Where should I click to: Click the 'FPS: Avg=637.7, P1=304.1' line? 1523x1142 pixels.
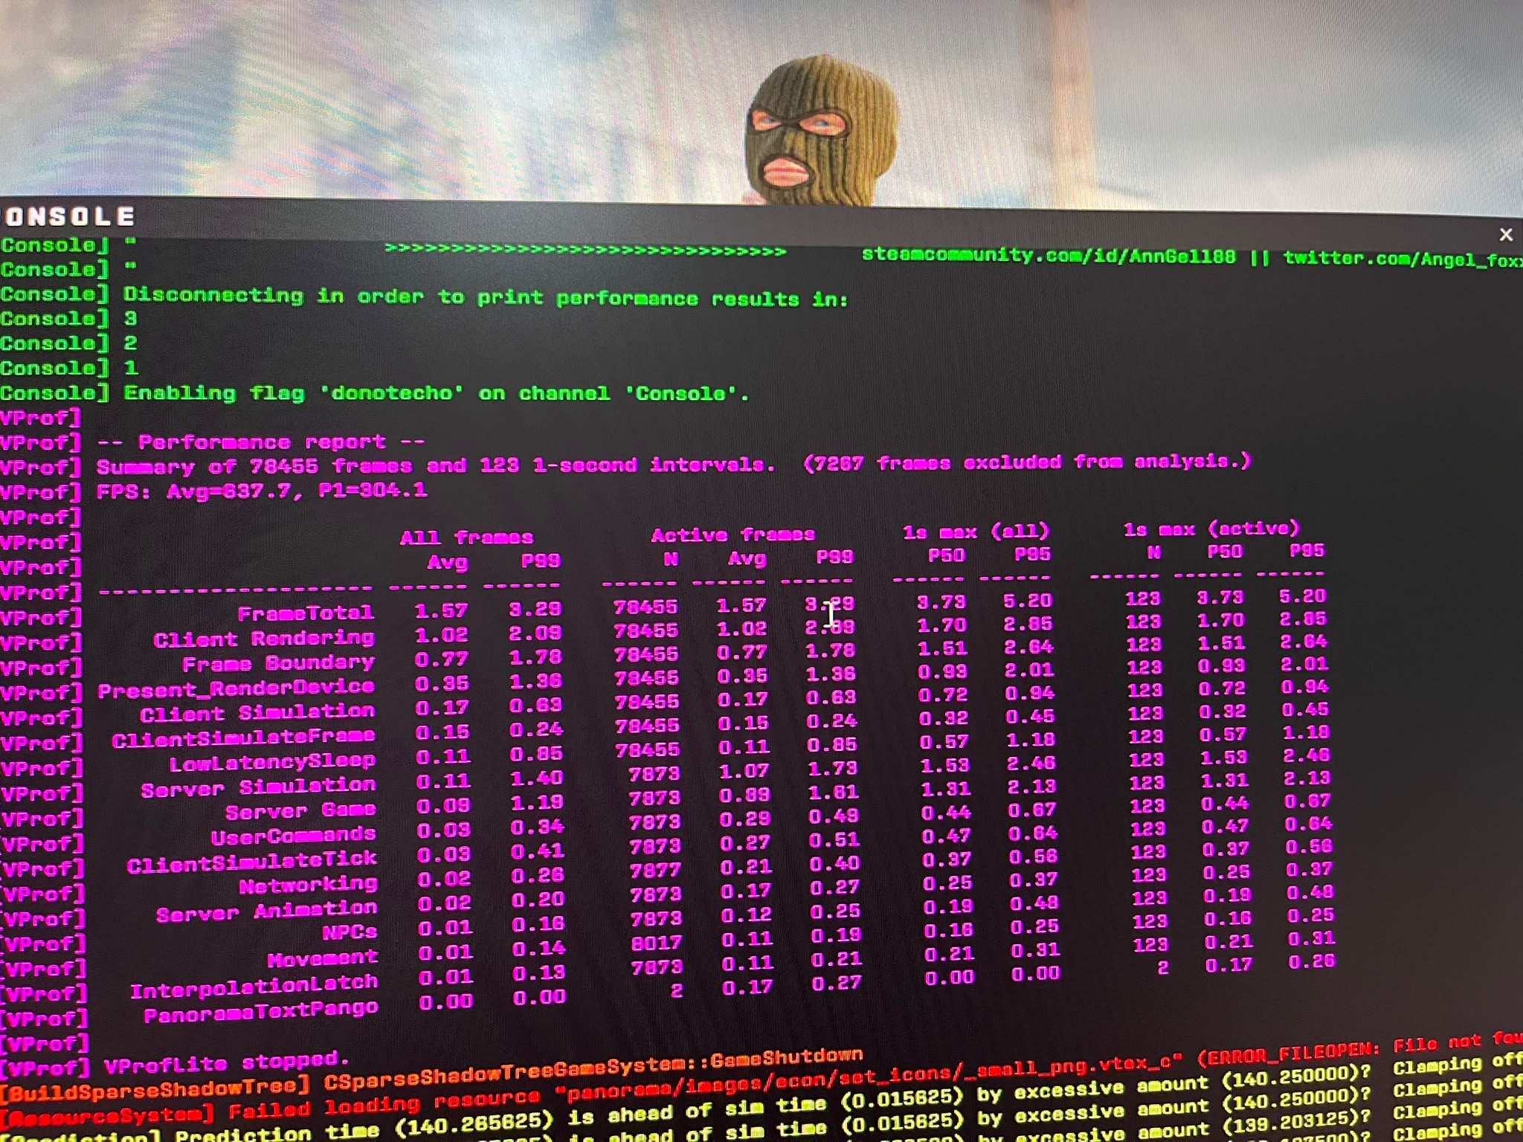262,490
